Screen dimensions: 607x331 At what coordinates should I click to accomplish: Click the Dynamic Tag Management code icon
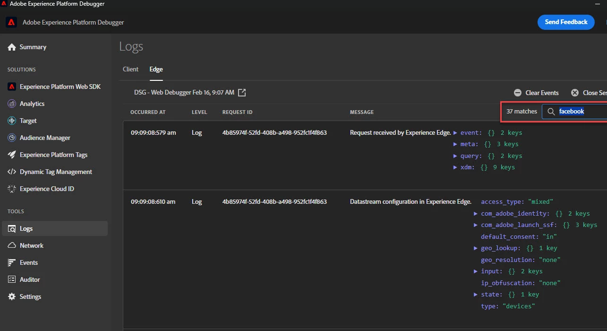coord(12,172)
